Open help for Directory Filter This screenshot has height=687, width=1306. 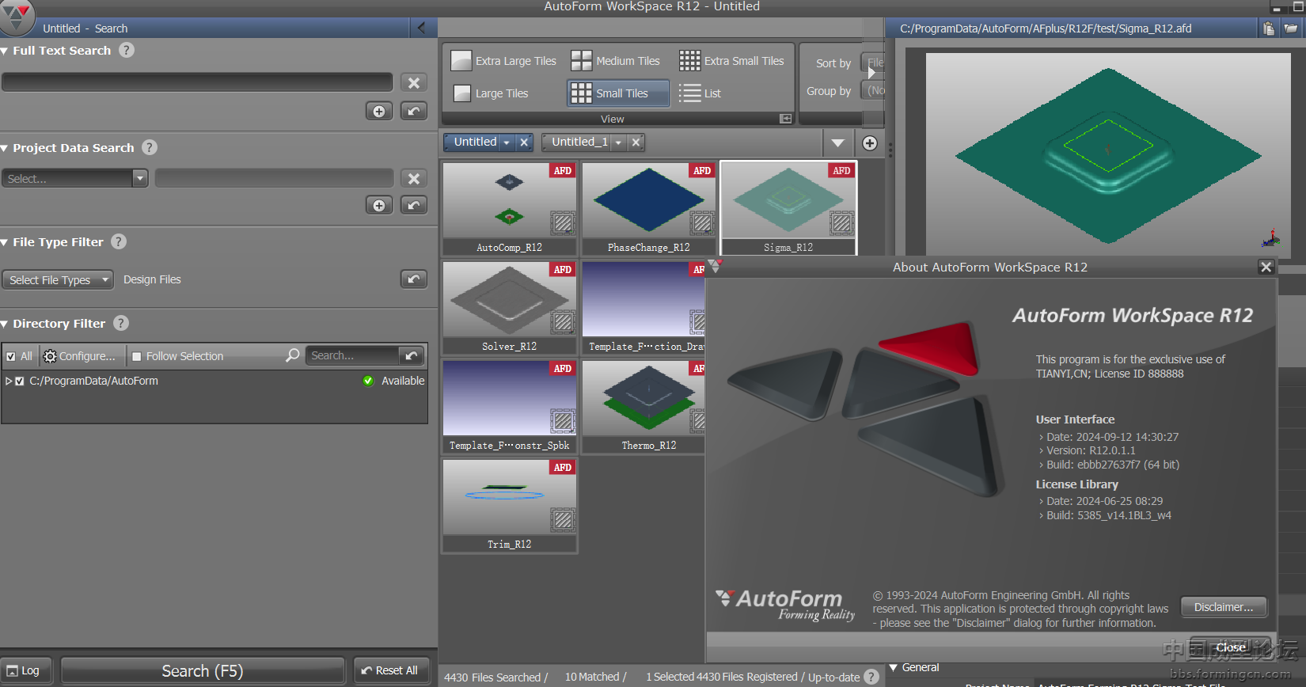pyautogui.click(x=121, y=323)
